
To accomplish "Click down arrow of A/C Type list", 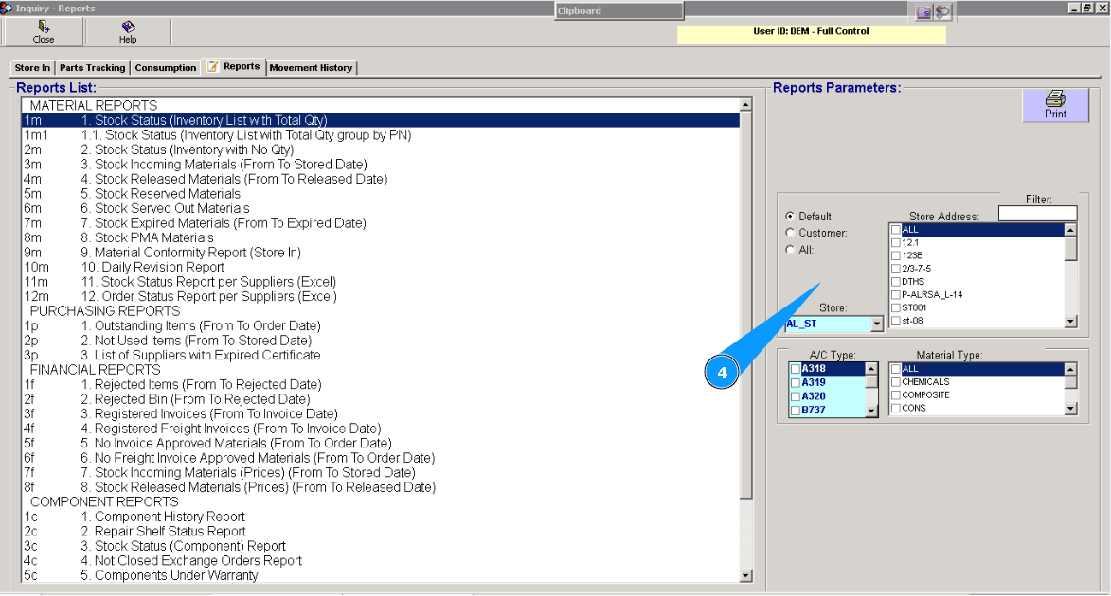I will point(871,411).
